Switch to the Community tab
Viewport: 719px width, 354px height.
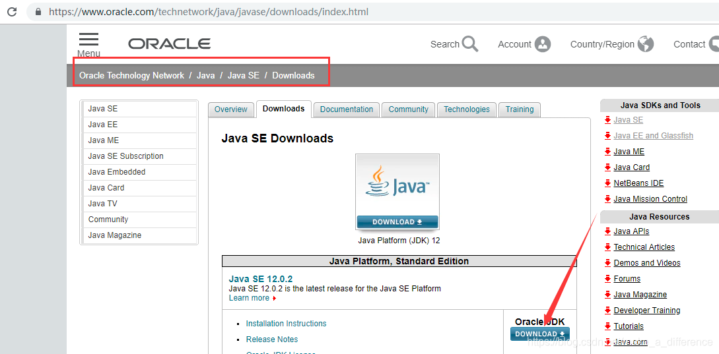click(x=408, y=109)
